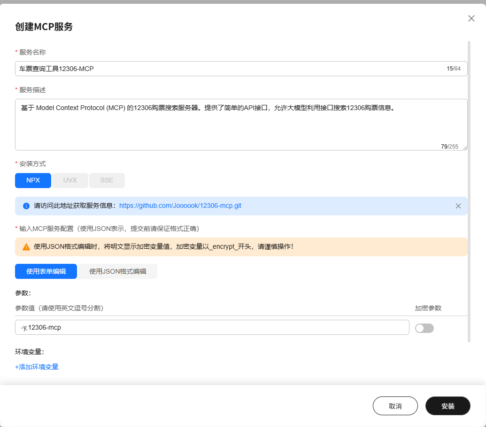Edit the 服务名称 input field
The image size is (486, 427).
[x=241, y=69]
